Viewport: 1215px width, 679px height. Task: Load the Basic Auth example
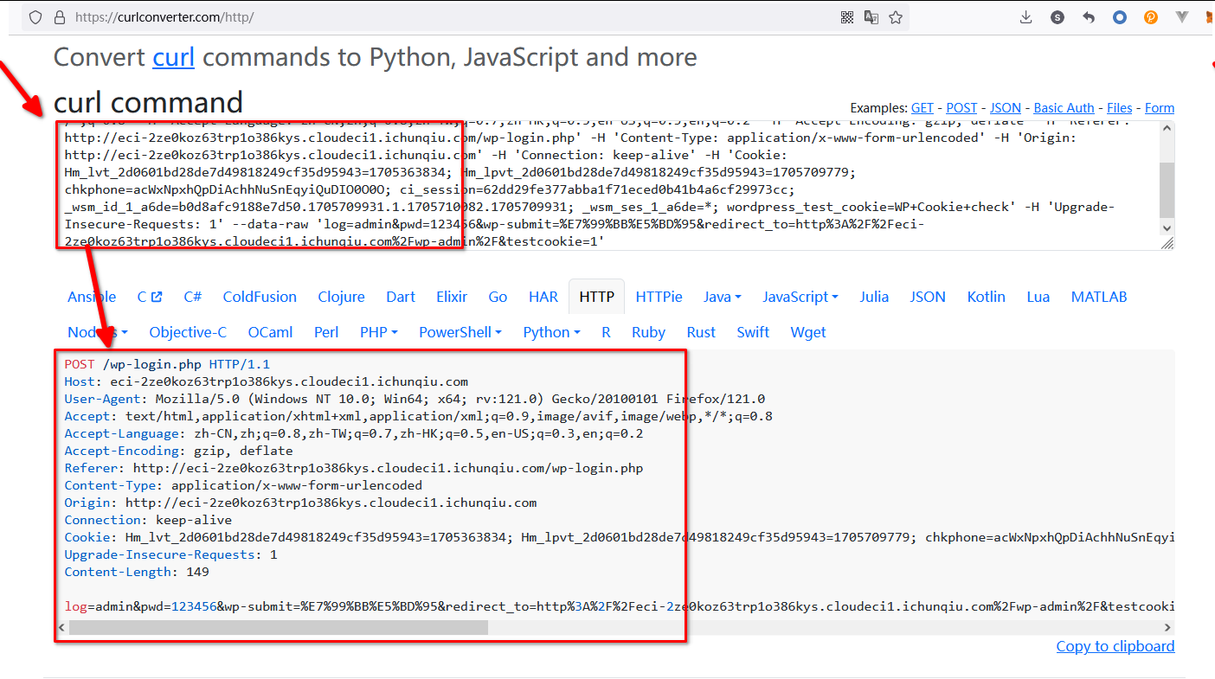(1064, 108)
